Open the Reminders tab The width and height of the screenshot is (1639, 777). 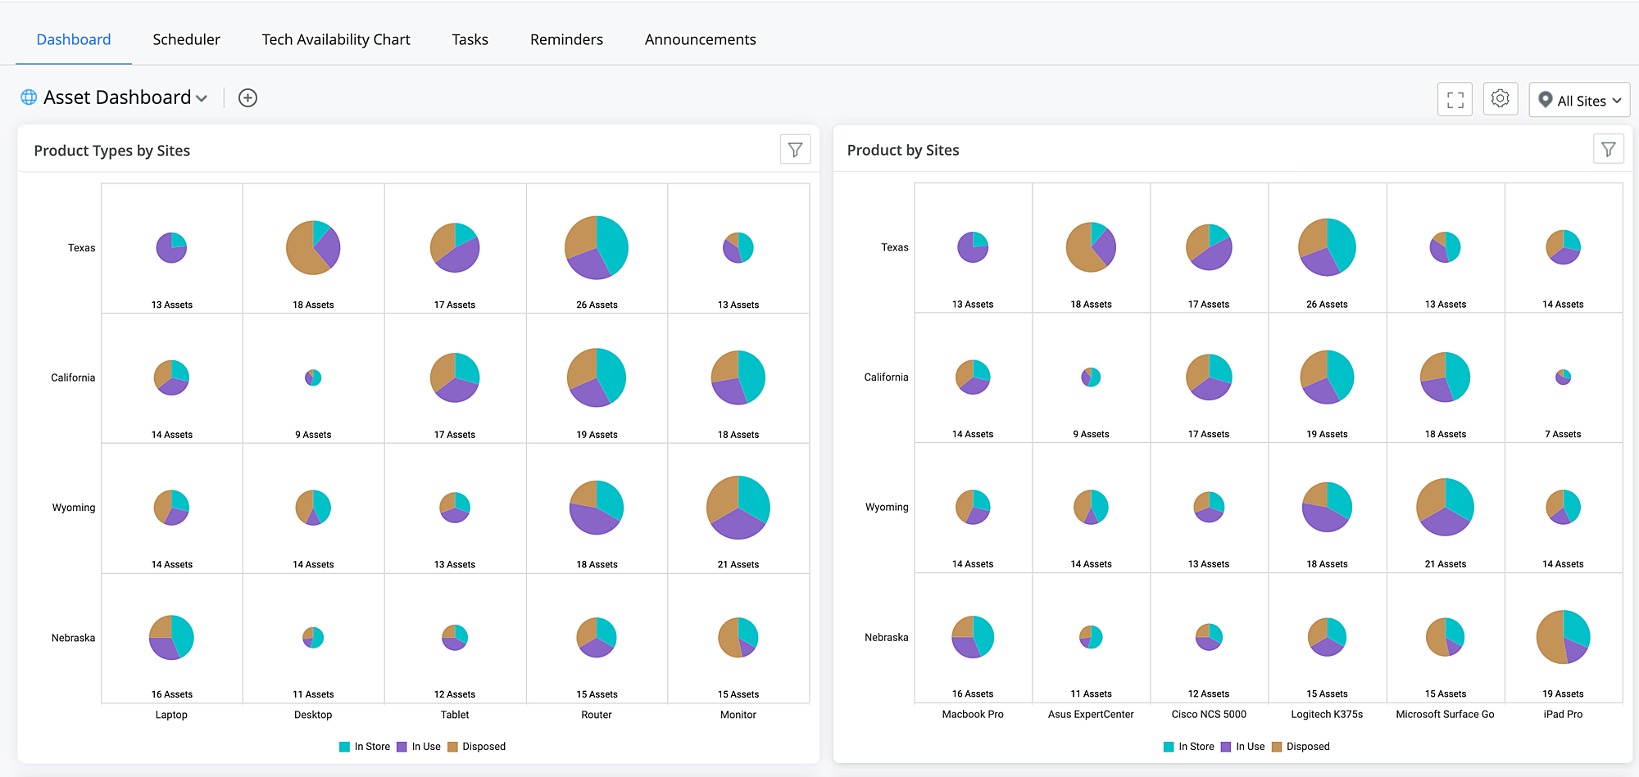[x=566, y=39]
